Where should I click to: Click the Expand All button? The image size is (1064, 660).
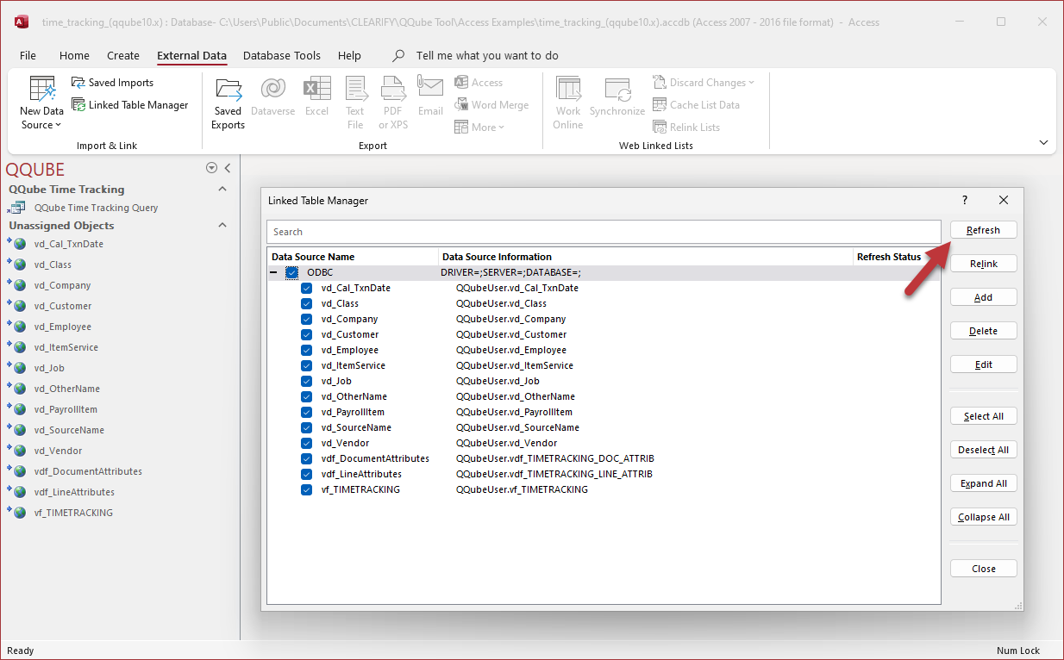(983, 483)
